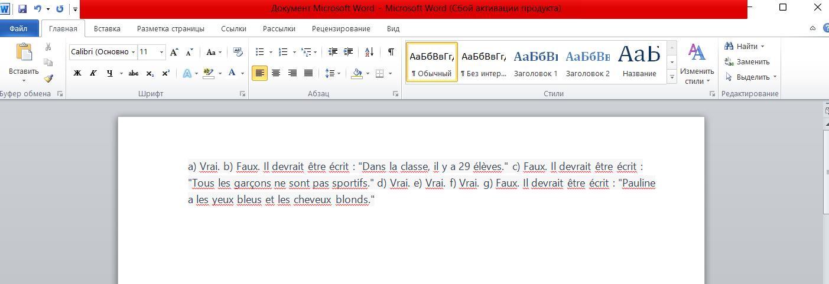Screen dimensions: 829x284
Task: Apply the Heading 1 (Заголовок 1) style
Action: click(x=535, y=62)
